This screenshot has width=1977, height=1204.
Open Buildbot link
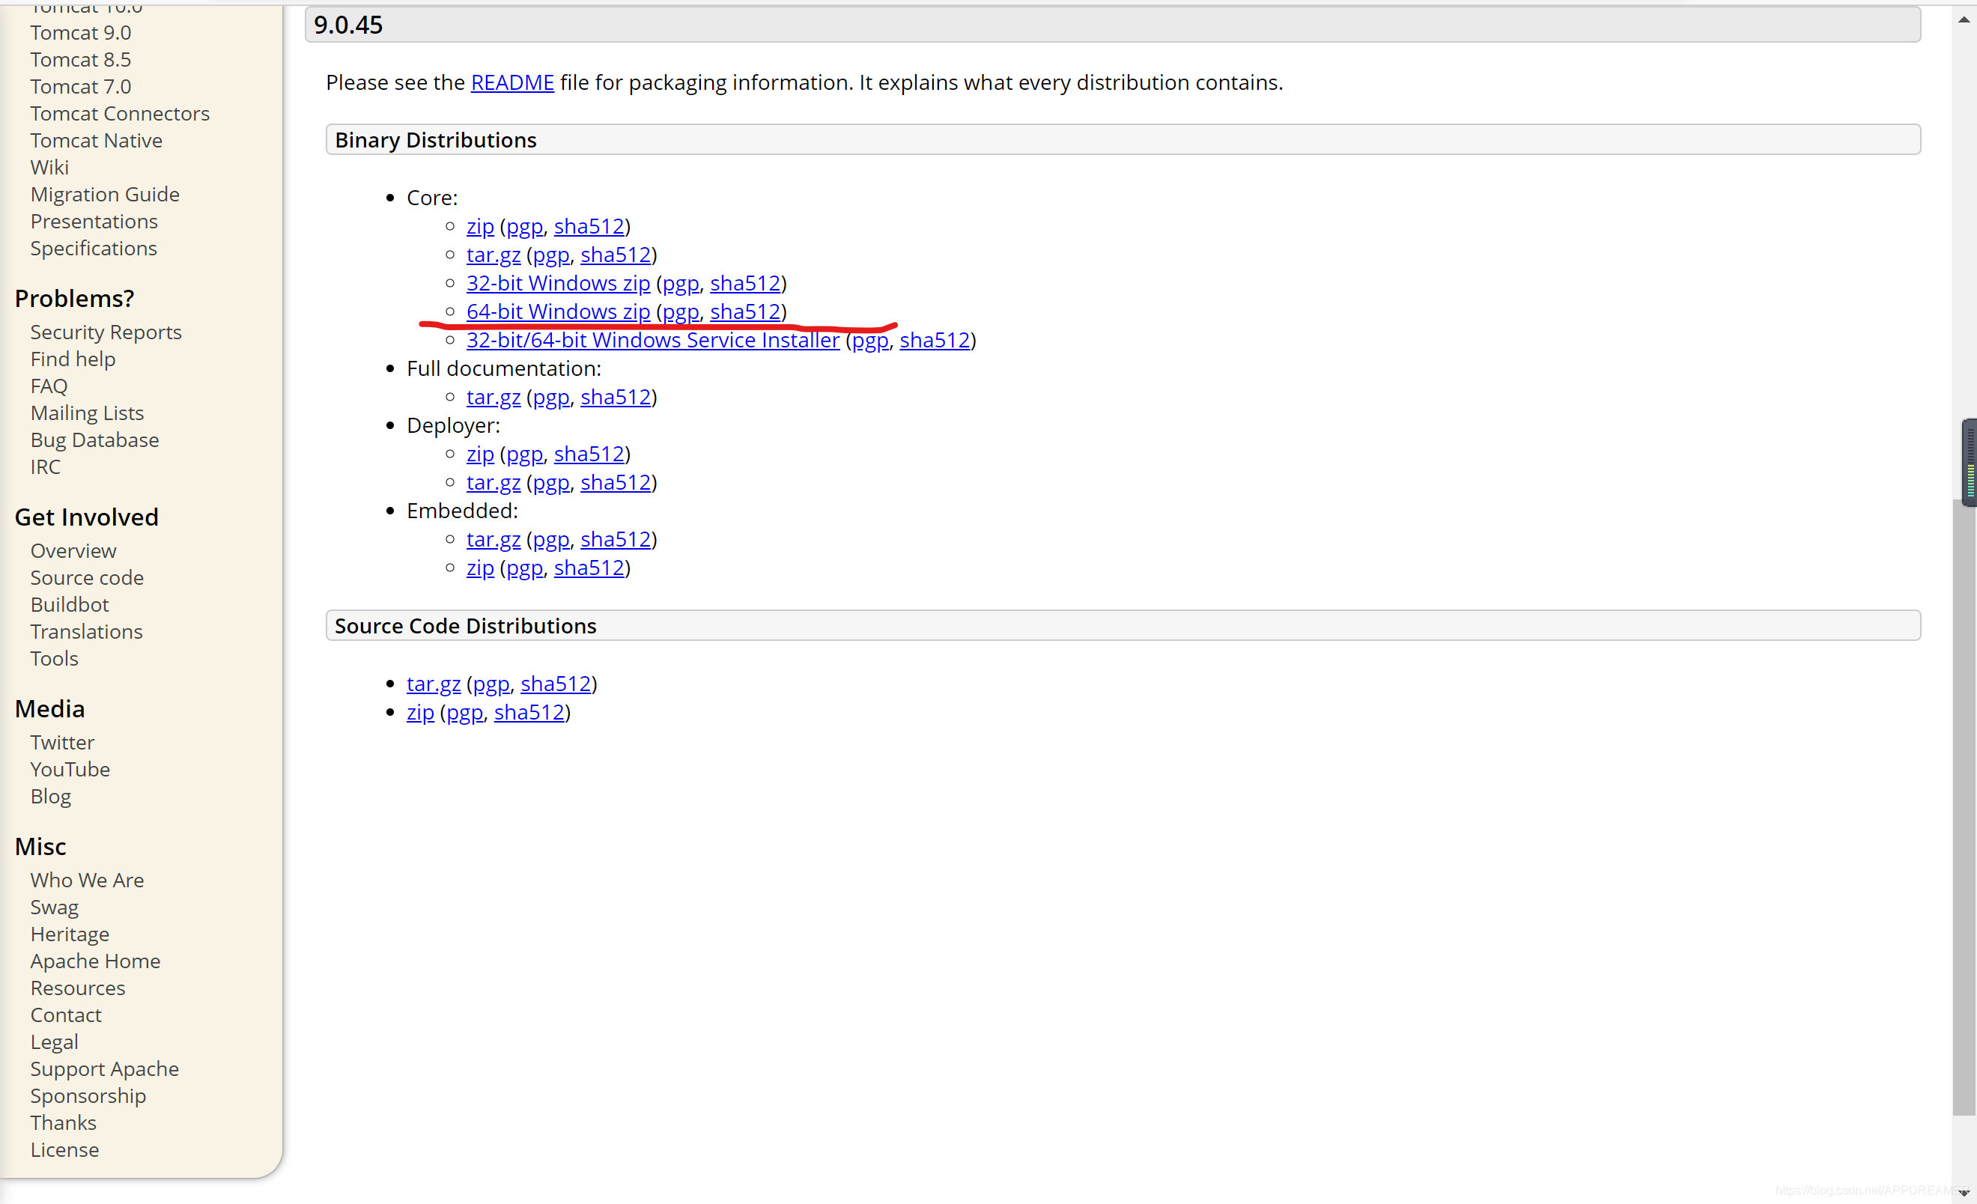point(69,604)
